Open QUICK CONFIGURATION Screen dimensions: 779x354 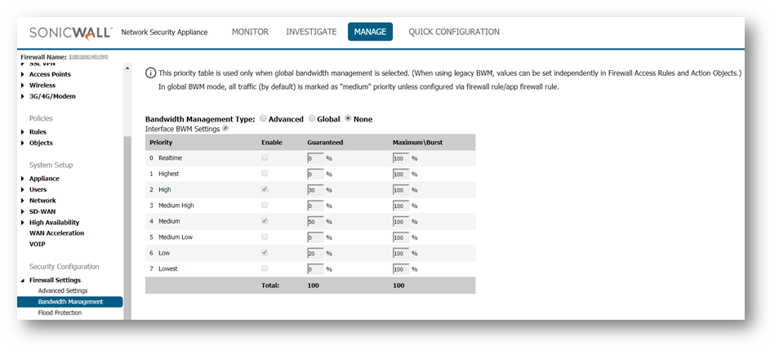pos(454,32)
